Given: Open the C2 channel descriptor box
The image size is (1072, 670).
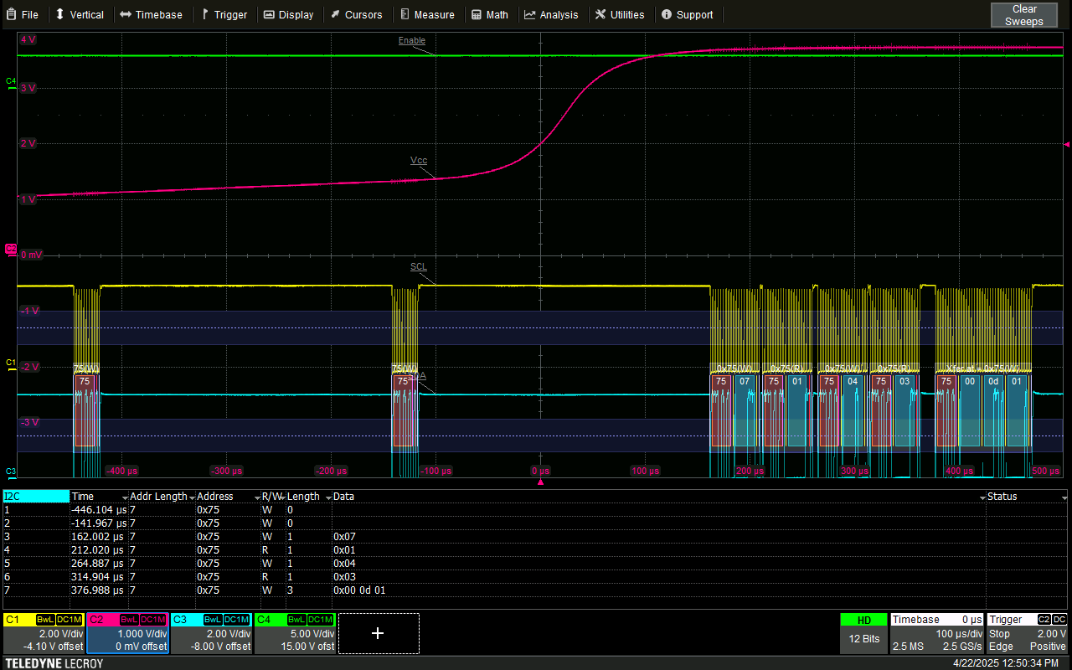Looking at the screenshot, I should [x=127, y=633].
